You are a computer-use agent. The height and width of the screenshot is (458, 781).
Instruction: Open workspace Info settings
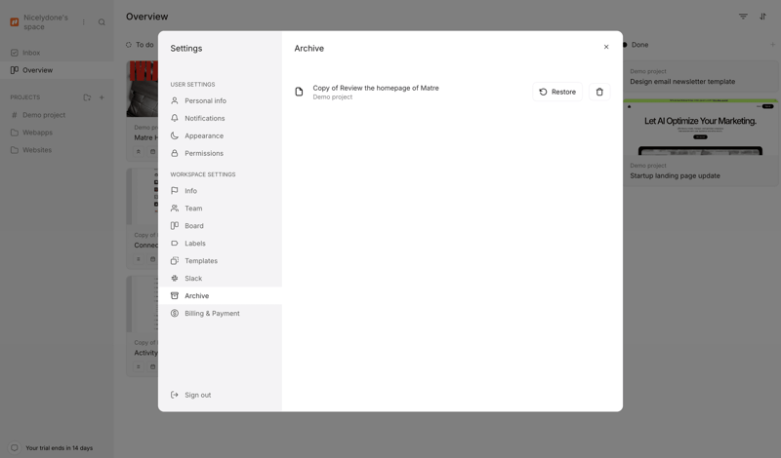pos(220,190)
